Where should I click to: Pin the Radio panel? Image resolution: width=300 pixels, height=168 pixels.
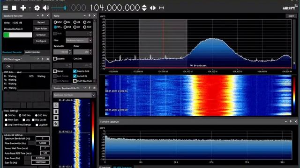click(90, 15)
